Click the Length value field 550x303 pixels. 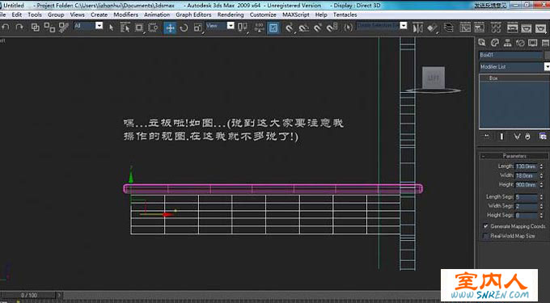pos(527,166)
